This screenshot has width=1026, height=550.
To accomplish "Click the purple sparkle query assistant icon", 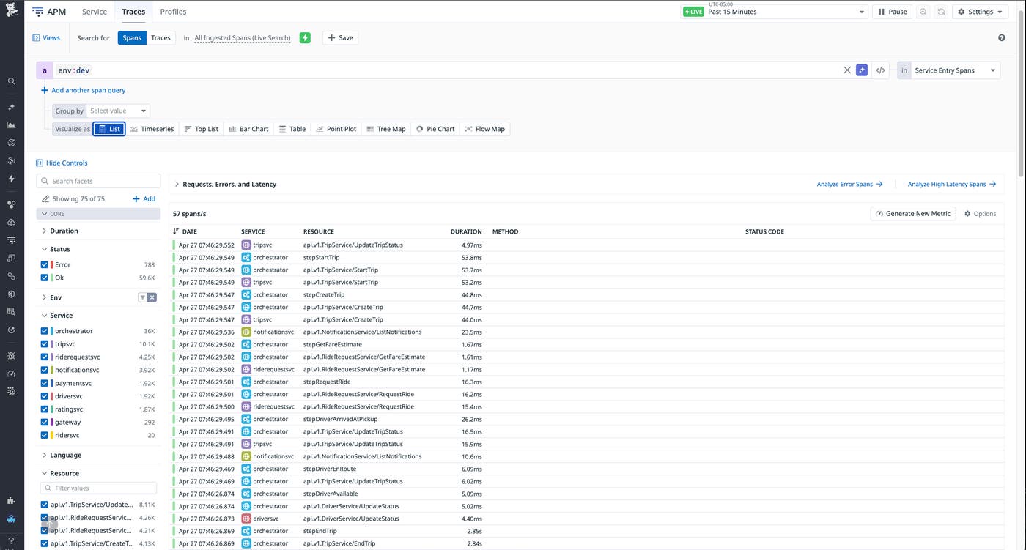I will tap(862, 70).
